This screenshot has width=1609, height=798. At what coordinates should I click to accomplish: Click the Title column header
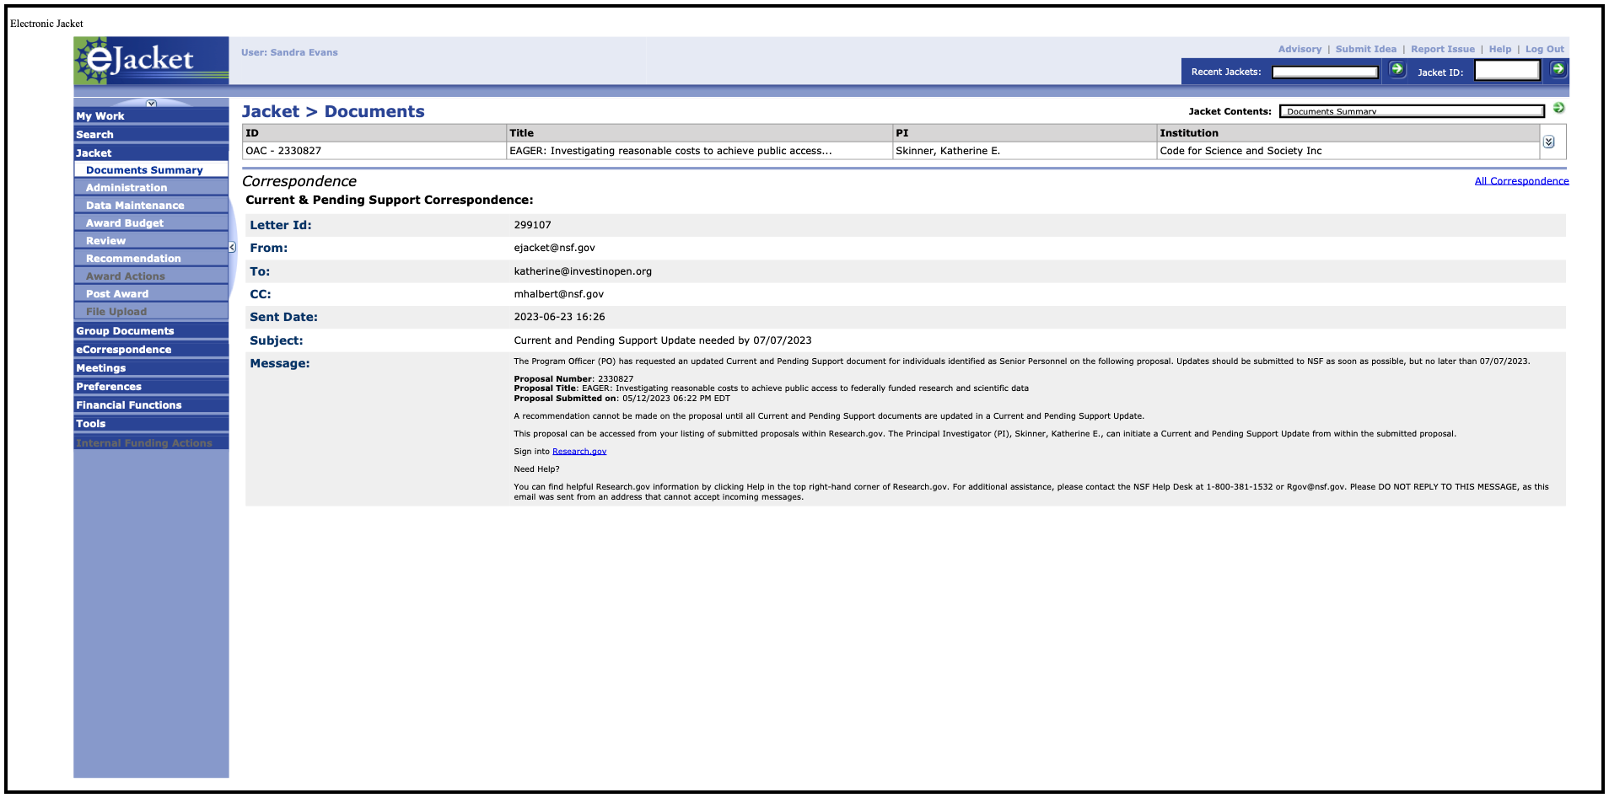click(x=699, y=133)
